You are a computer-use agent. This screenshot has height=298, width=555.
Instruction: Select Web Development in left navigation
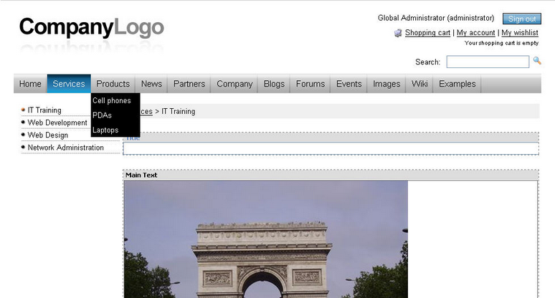click(x=57, y=122)
